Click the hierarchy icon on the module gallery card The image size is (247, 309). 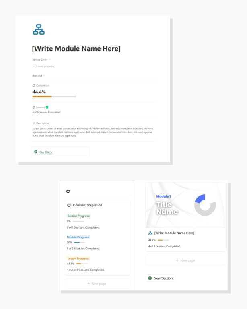click(x=150, y=233)
